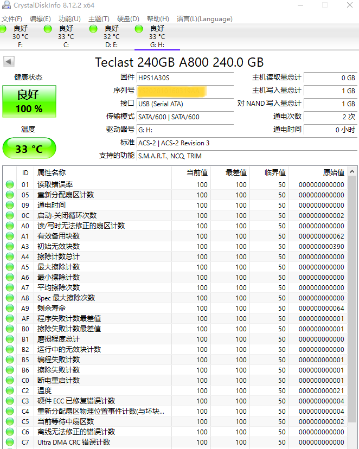Click the CrystalDiskInfo app icon in title bar
This screenshot has width=359, height=449.
click(x=6, y=5)
